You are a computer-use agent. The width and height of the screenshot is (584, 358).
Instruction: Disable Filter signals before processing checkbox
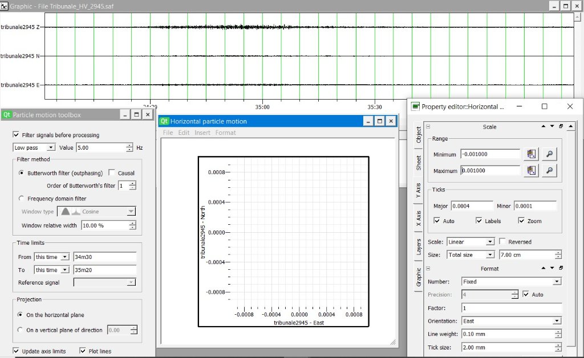[x=15, y=135]
